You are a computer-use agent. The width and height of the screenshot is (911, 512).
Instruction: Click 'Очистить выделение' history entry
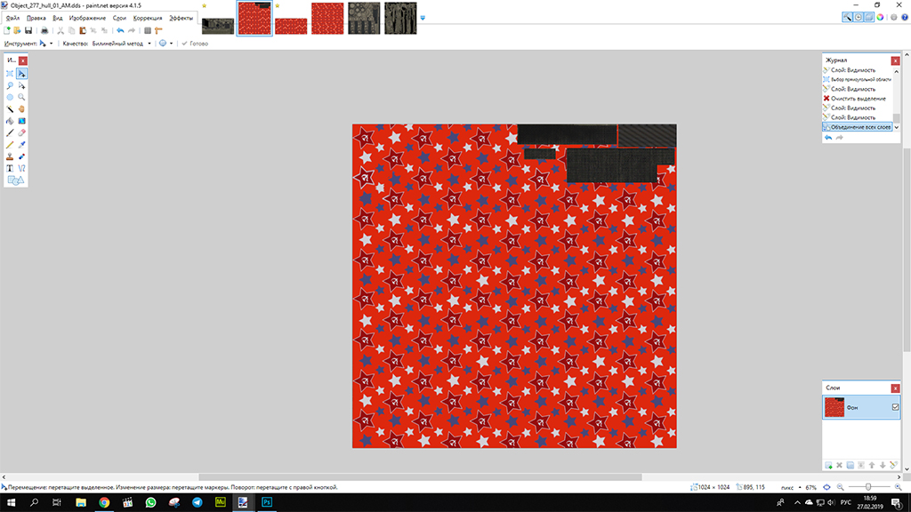[858, 98]
